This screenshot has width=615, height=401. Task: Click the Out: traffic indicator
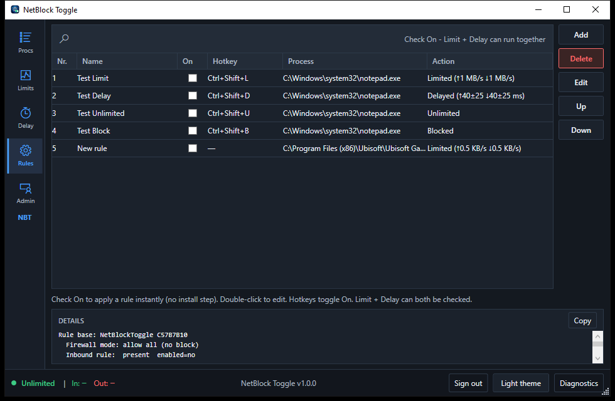click(x=104, y=383)
